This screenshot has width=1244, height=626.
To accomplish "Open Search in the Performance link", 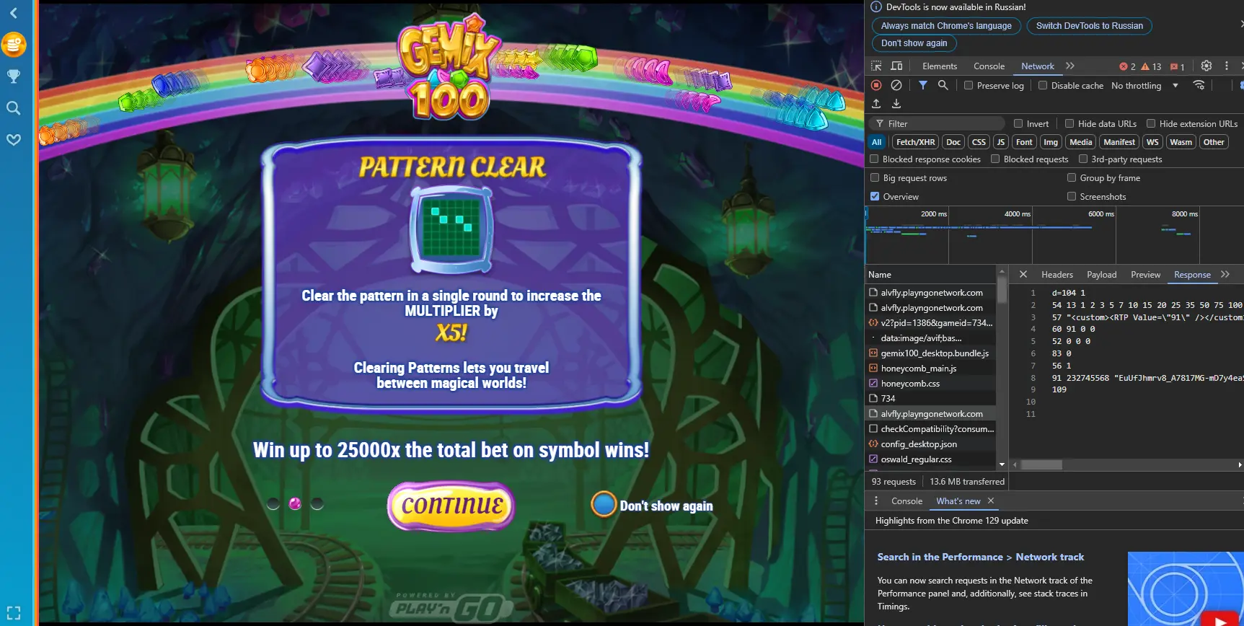I will (x=981, y=557).
